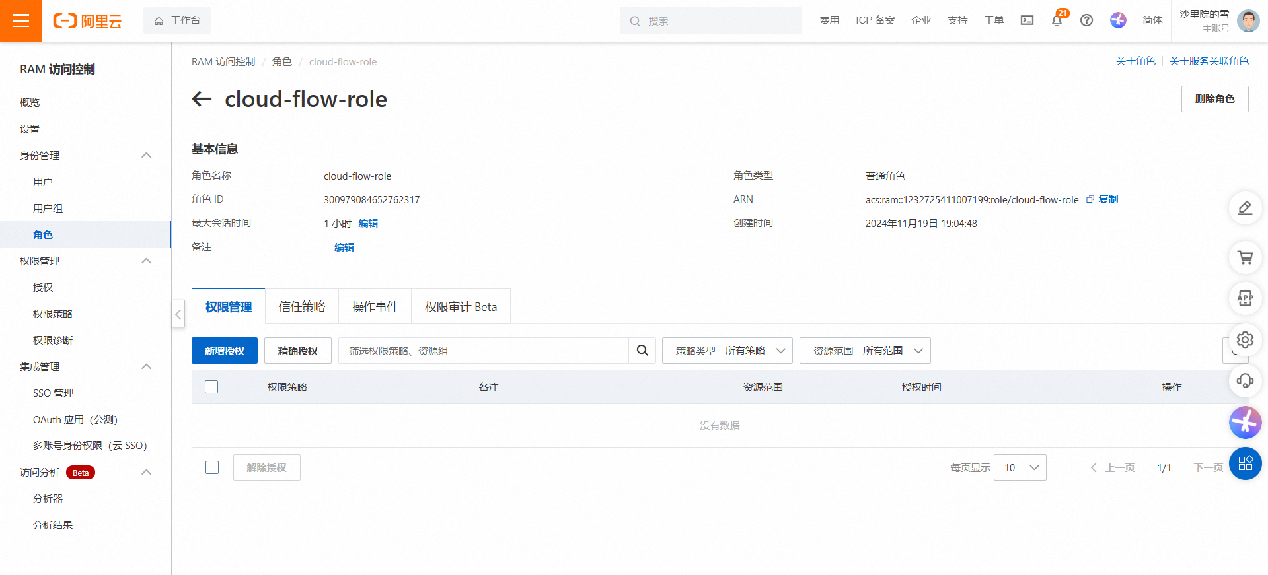This screenshot has height=575, width=1268.
Task: Focus the top search box
Action: [710, 20]
